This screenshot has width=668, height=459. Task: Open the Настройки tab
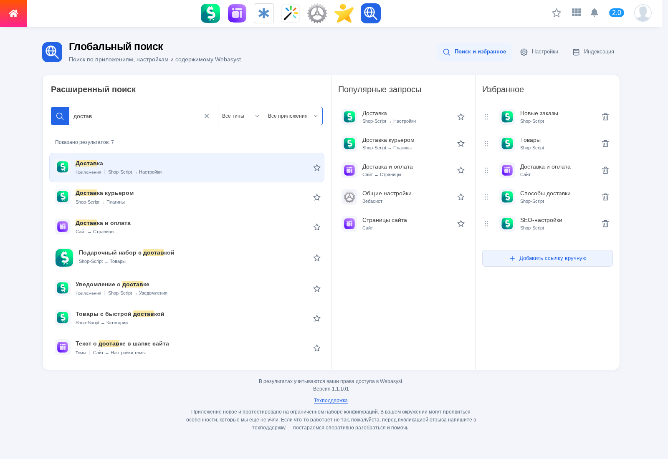(x=539, y=52)
